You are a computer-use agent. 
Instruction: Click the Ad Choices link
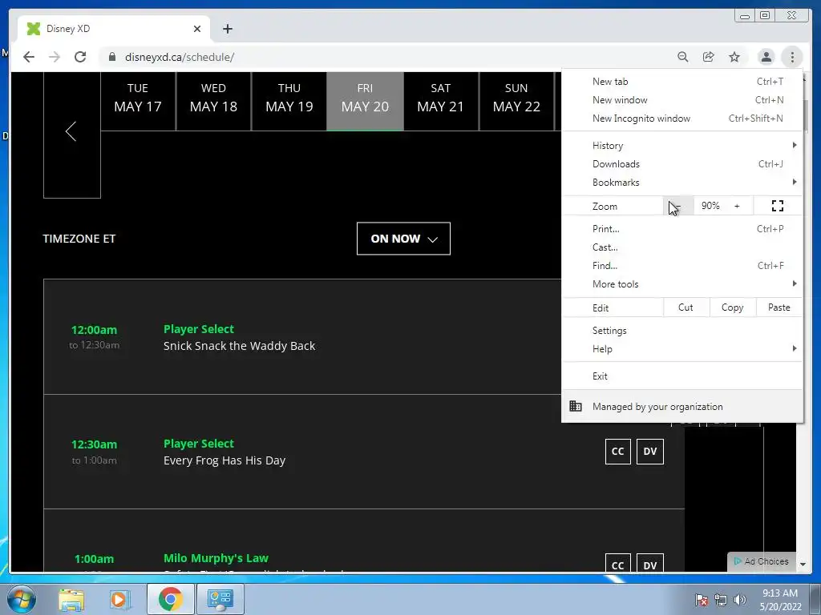[762, 561]
